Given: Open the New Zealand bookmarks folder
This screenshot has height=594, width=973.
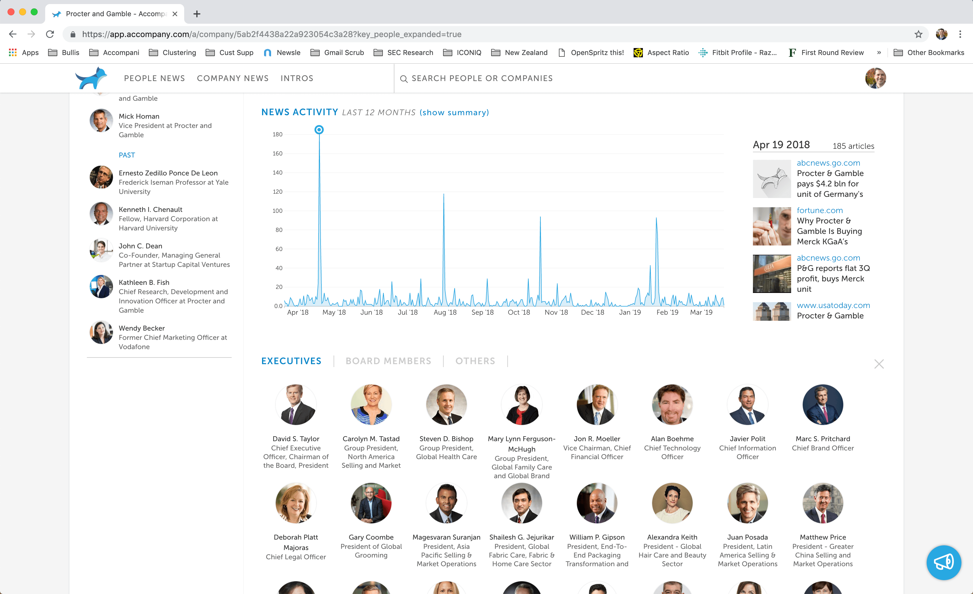Looking at the screenshot, I should point(519,52).
